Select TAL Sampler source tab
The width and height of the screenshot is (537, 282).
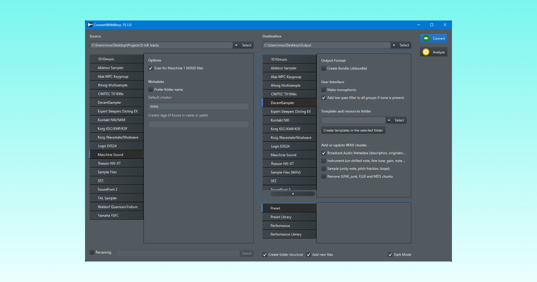(116, 198)
